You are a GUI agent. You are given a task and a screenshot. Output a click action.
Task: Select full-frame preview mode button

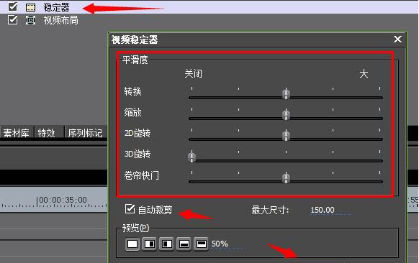click(x=132, y=244)
